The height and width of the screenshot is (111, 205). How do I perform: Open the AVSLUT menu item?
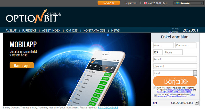click(11, 31)
